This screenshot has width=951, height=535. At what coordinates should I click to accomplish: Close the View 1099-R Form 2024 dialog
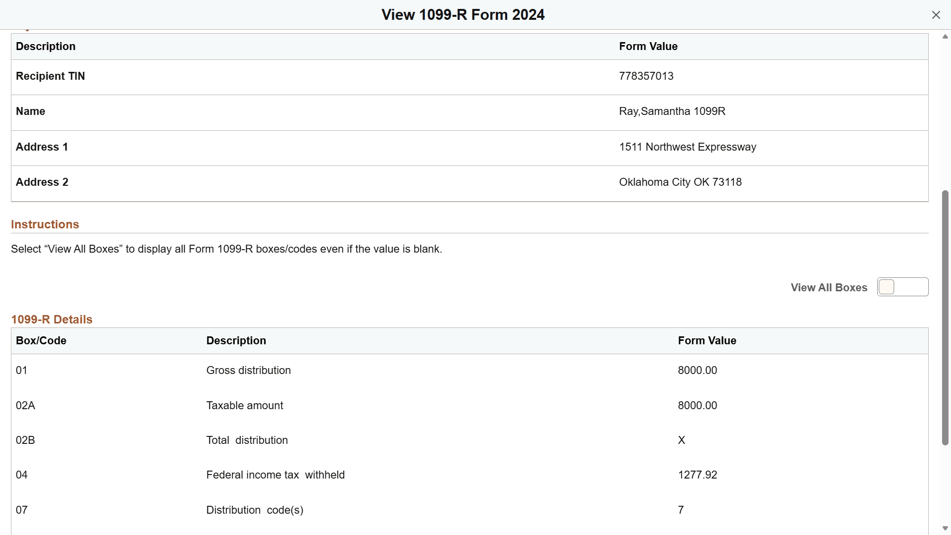(x=936, y=14)
